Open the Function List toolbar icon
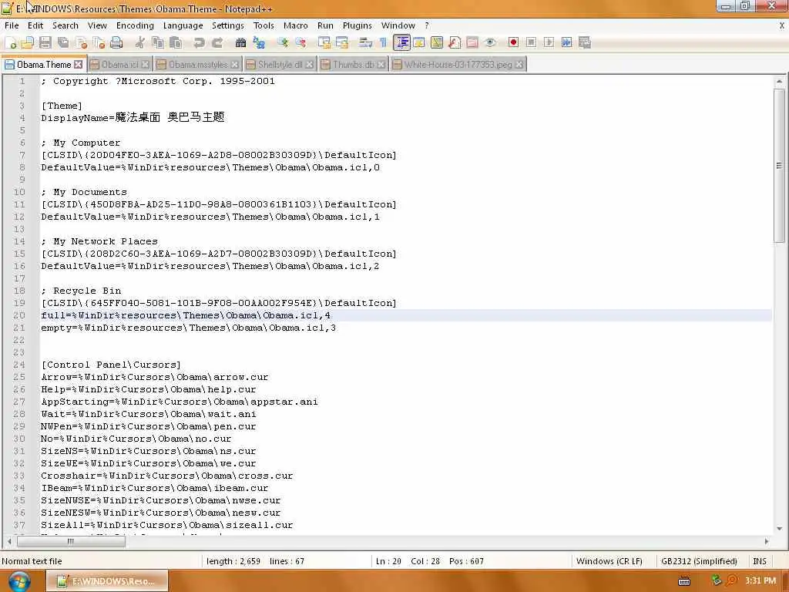The height and width of the screenshot is (592, 789). (x=455, y=43)
